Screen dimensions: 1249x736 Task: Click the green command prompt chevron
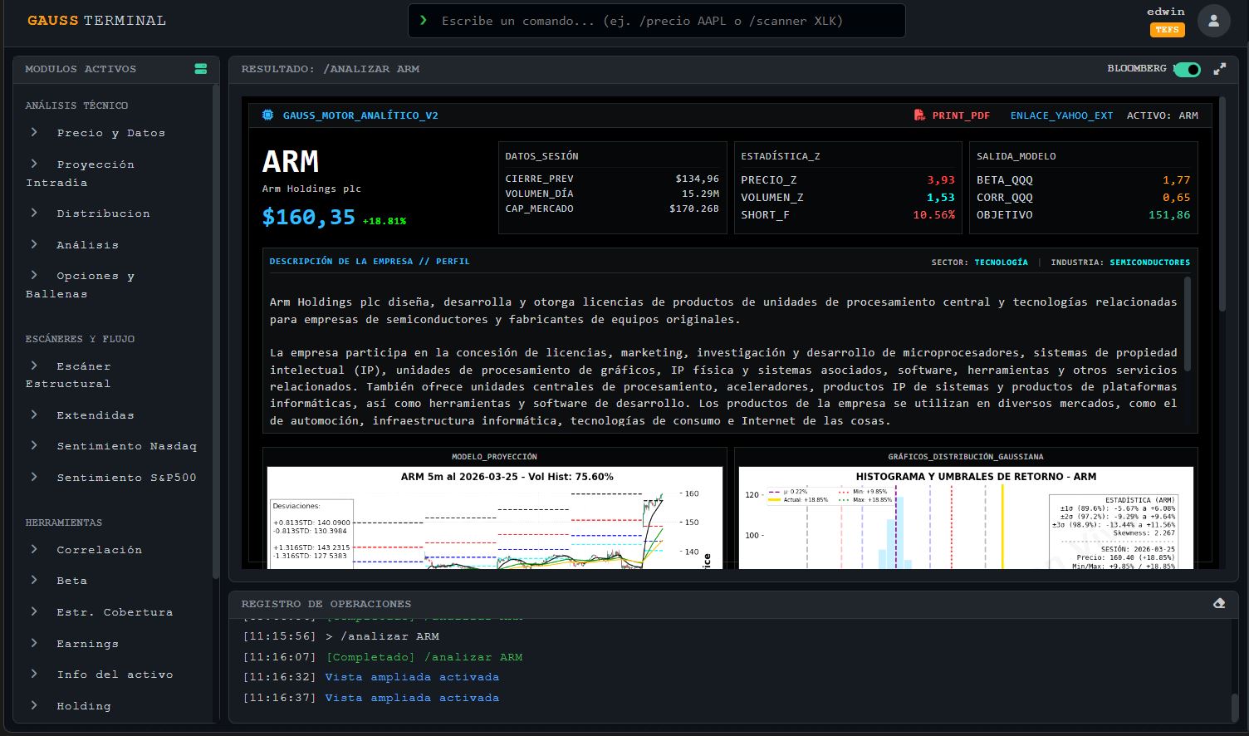point(424,21)
